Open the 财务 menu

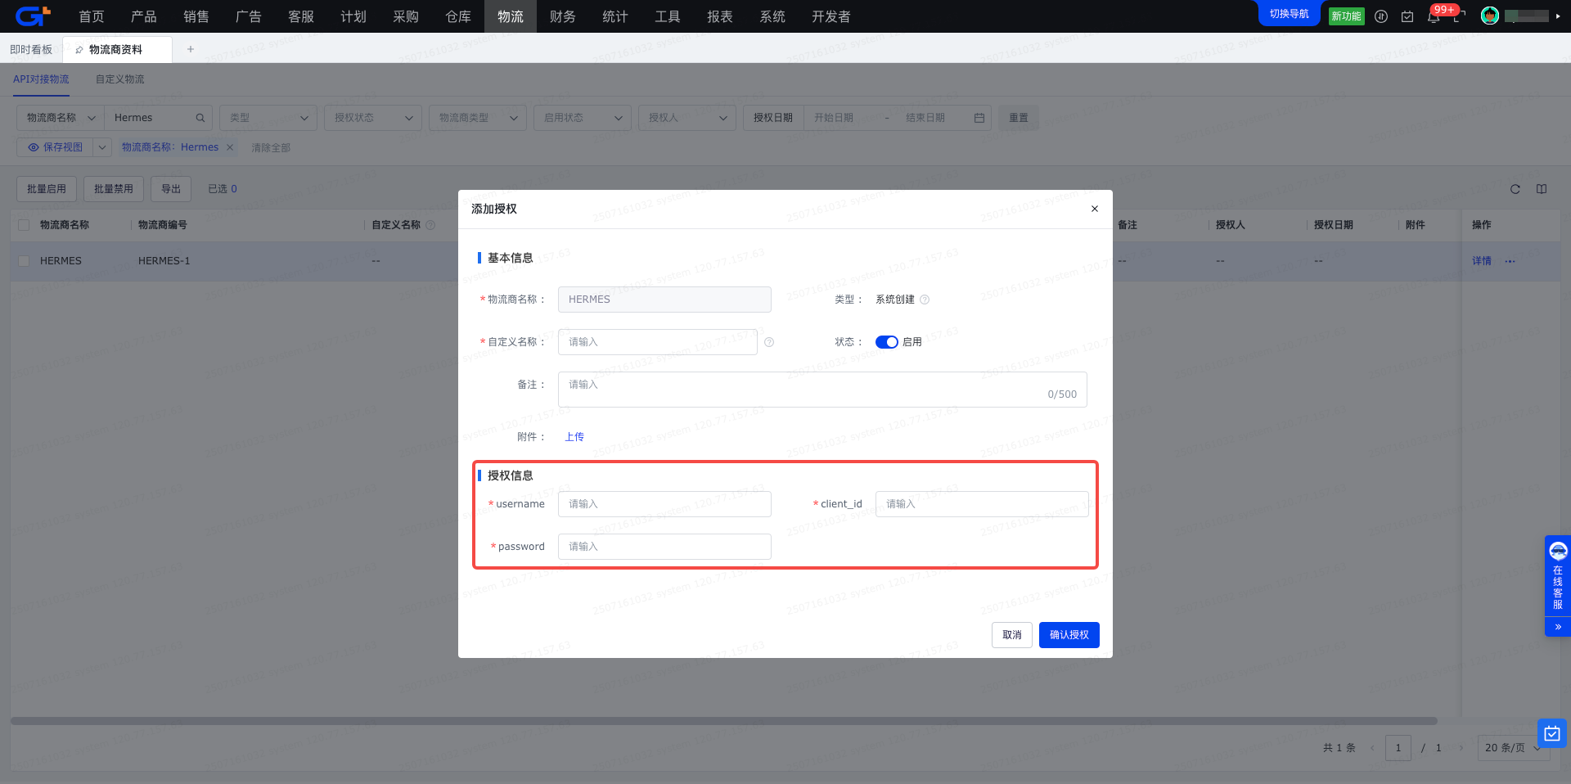(x=563, y=16)
